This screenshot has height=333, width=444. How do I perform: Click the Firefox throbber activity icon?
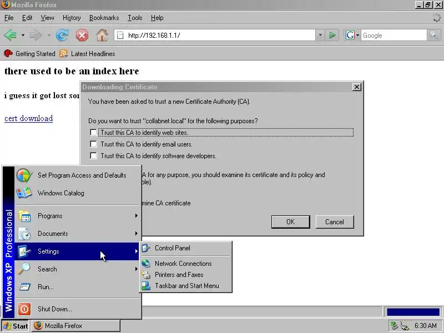tap(437, 18)
